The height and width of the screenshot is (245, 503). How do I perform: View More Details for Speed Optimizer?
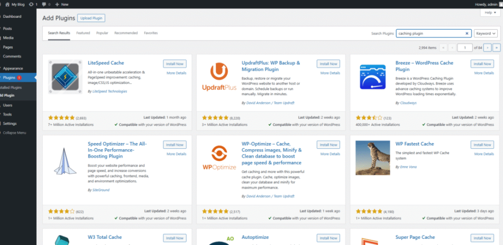(x=176, y=154)
